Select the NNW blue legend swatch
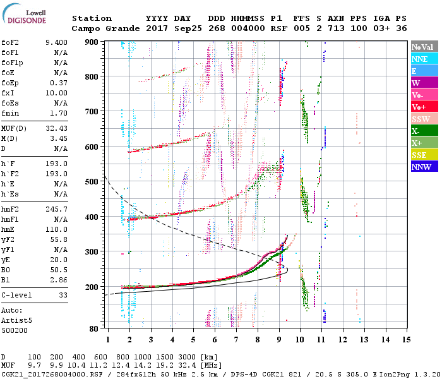 tap(424, 166)
